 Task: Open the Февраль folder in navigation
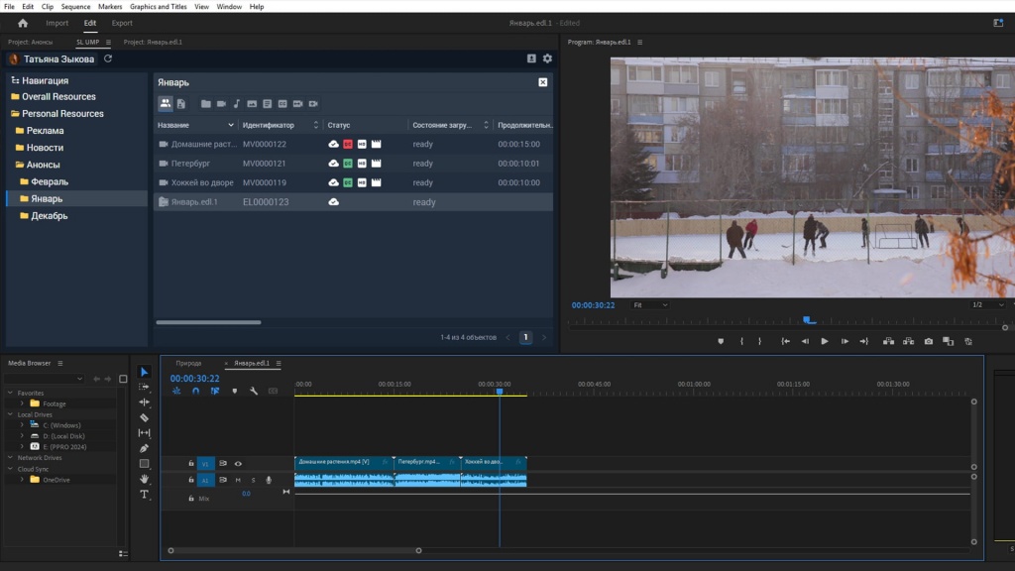point(50,181)
